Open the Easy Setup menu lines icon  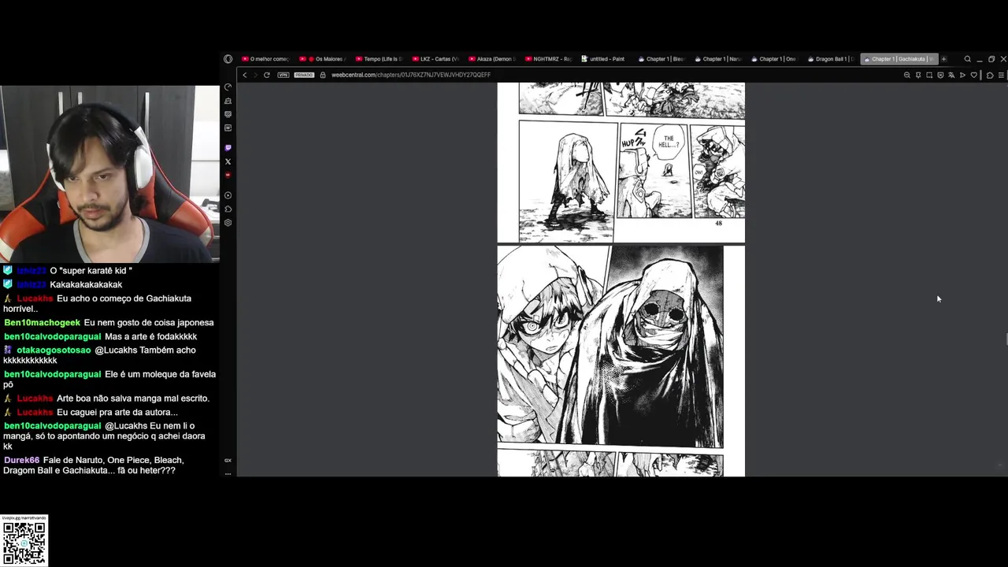coord(1001,75)
